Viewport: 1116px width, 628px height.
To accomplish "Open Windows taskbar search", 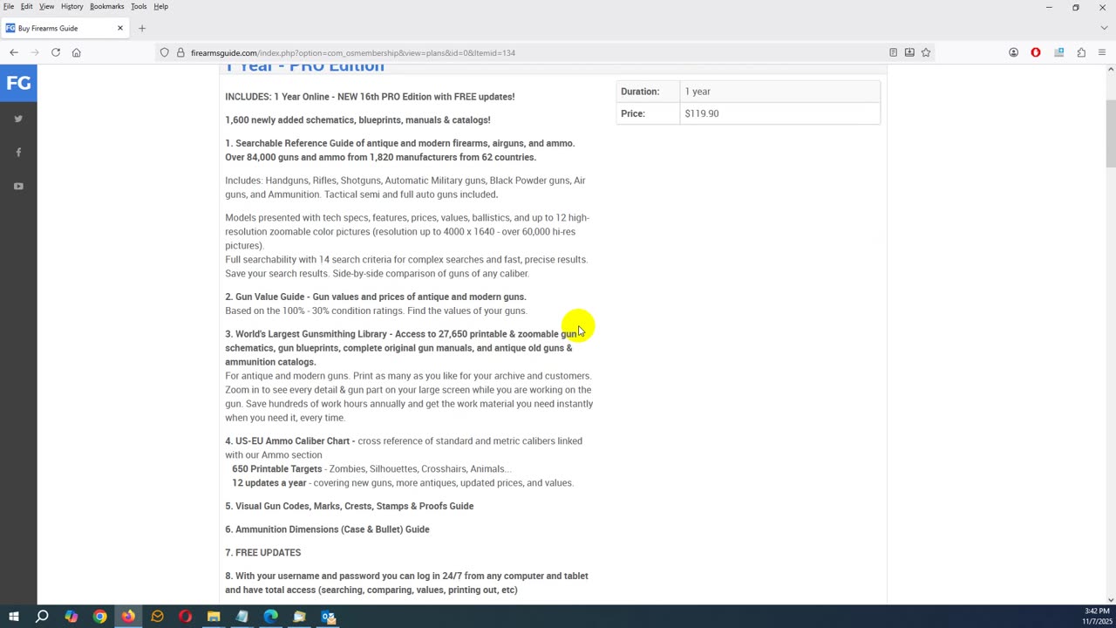I will point(42,617).
